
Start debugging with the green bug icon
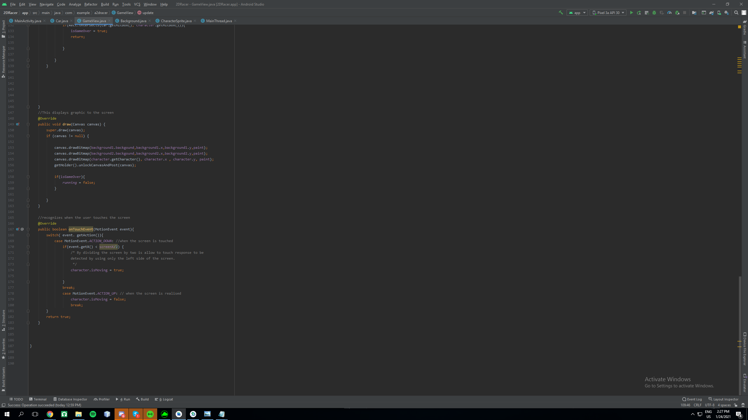[654, 13]
